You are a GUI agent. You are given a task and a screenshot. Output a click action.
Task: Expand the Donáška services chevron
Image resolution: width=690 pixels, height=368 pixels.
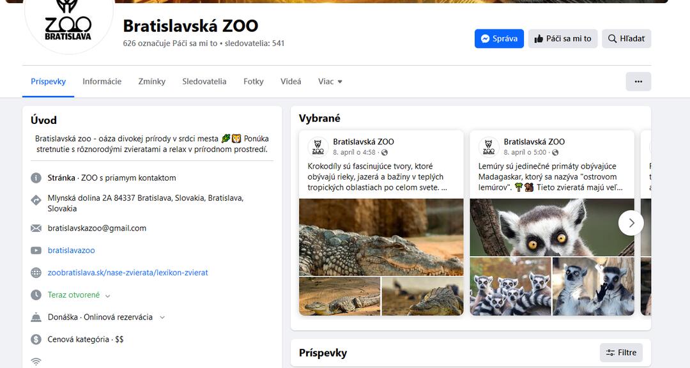point(162,318)
